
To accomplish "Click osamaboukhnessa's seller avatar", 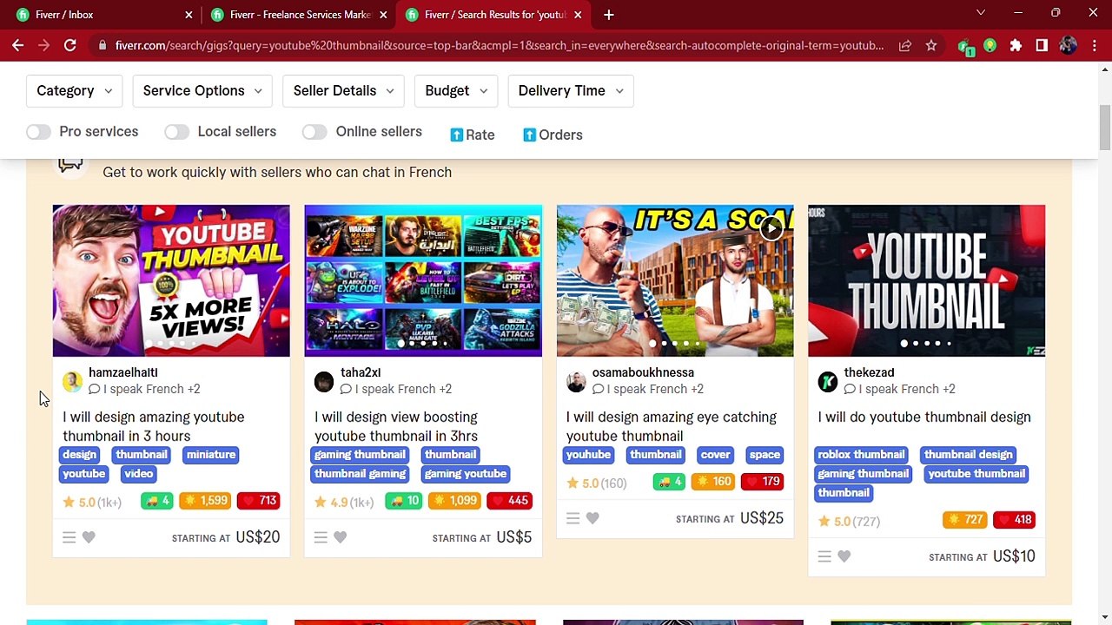I will (x=576, y=381).
